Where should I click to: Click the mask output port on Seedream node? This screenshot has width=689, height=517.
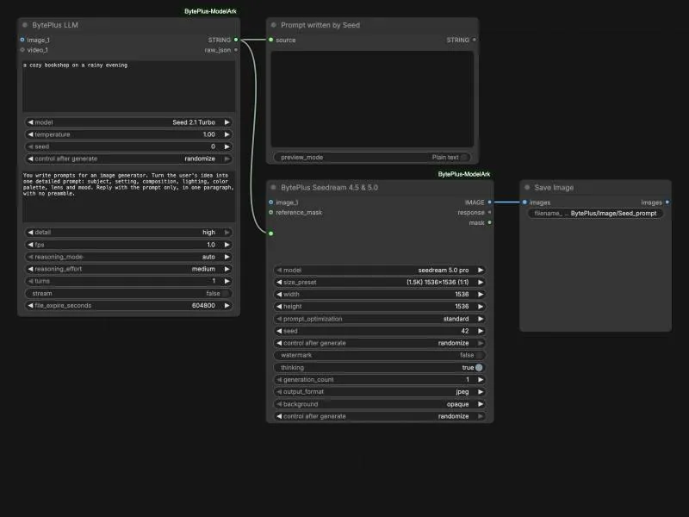coord(489,222)
